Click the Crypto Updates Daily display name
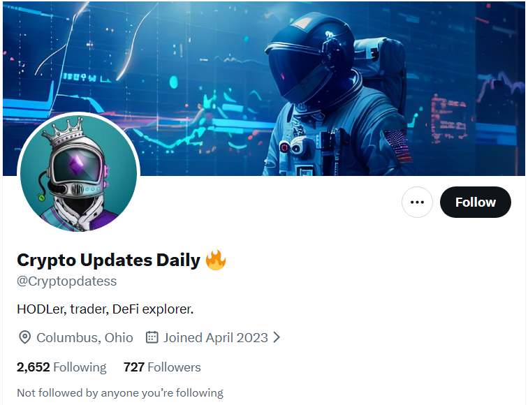The image size is (528, 405). (x=108, y=260)
